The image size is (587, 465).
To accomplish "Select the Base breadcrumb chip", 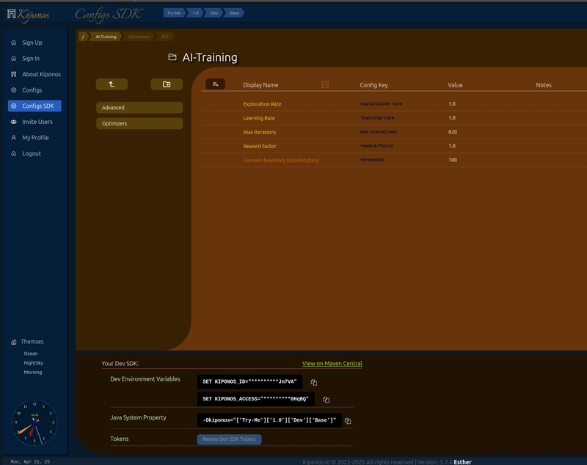I will click(x=234, y=13).
